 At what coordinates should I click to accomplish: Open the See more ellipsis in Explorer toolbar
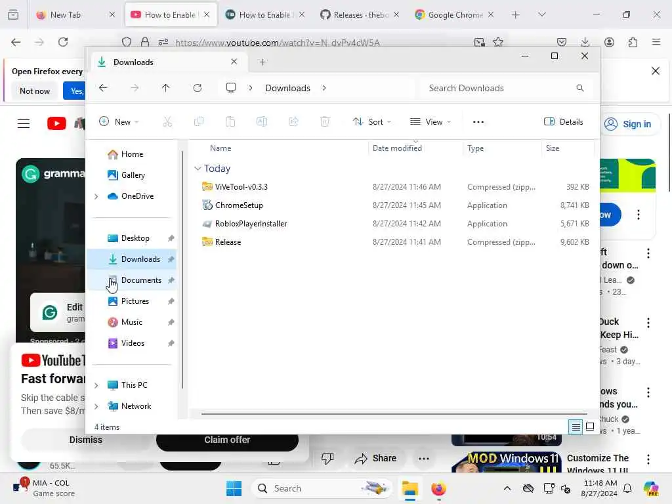click(478, 121)
